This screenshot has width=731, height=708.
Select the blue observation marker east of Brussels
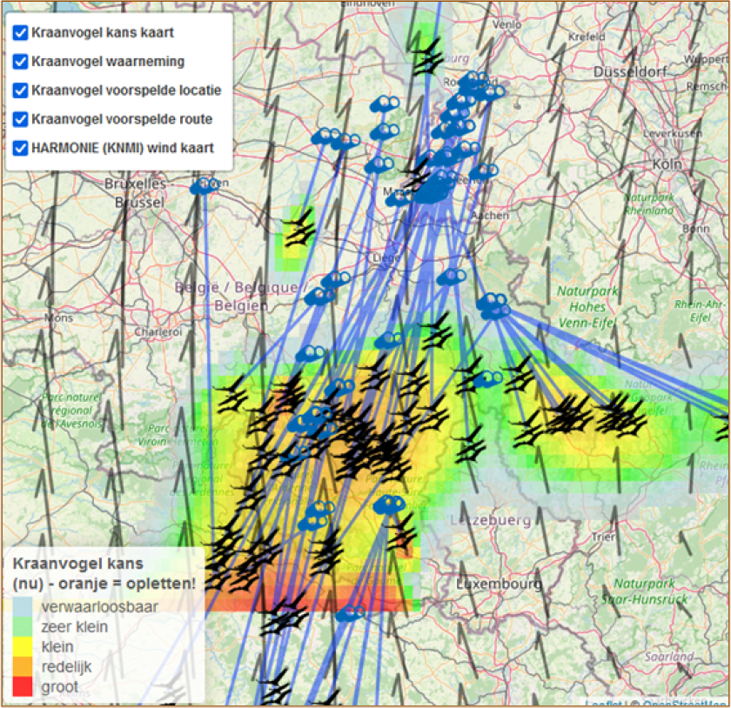[205, 185]
